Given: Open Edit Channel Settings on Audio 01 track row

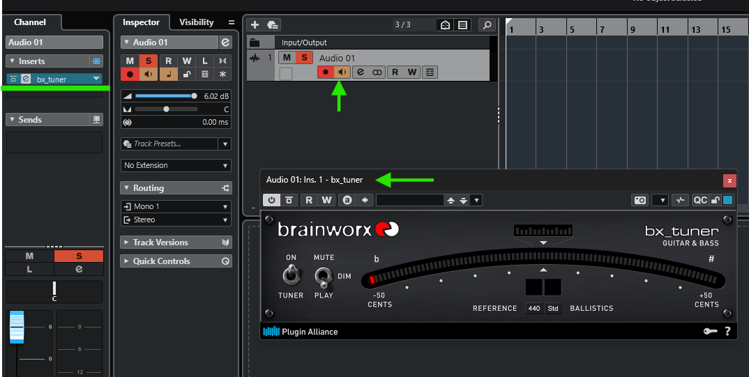Looking at the screenshot, I should click(x=361, y=72).
